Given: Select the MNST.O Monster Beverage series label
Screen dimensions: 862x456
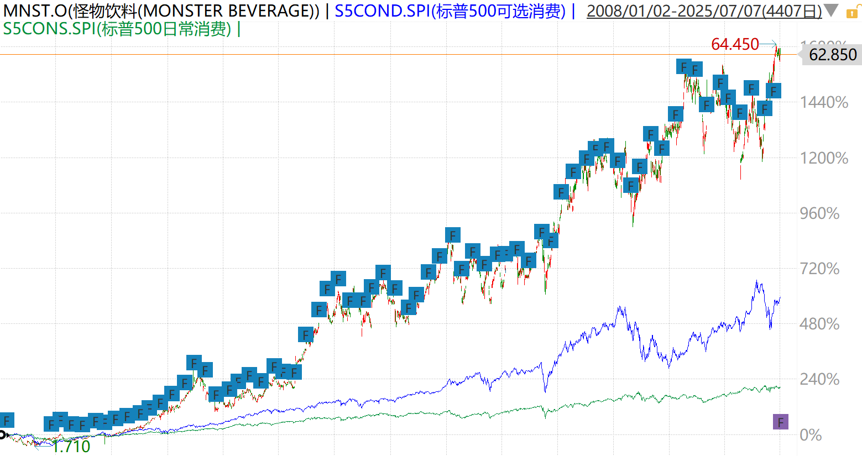Looking at the screenshot, I should coord(161,11).
